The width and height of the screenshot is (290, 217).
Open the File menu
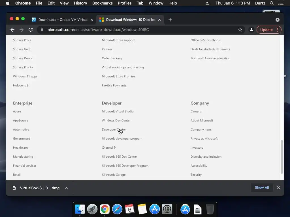coord(39,3)
